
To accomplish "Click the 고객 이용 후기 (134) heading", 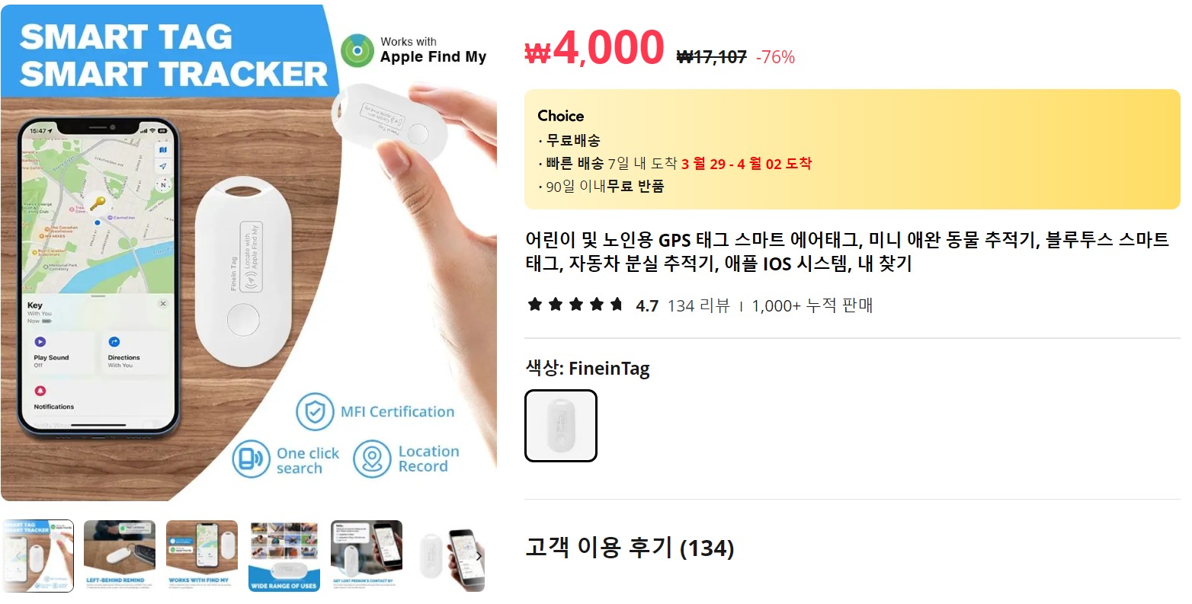I will [630, 548].
